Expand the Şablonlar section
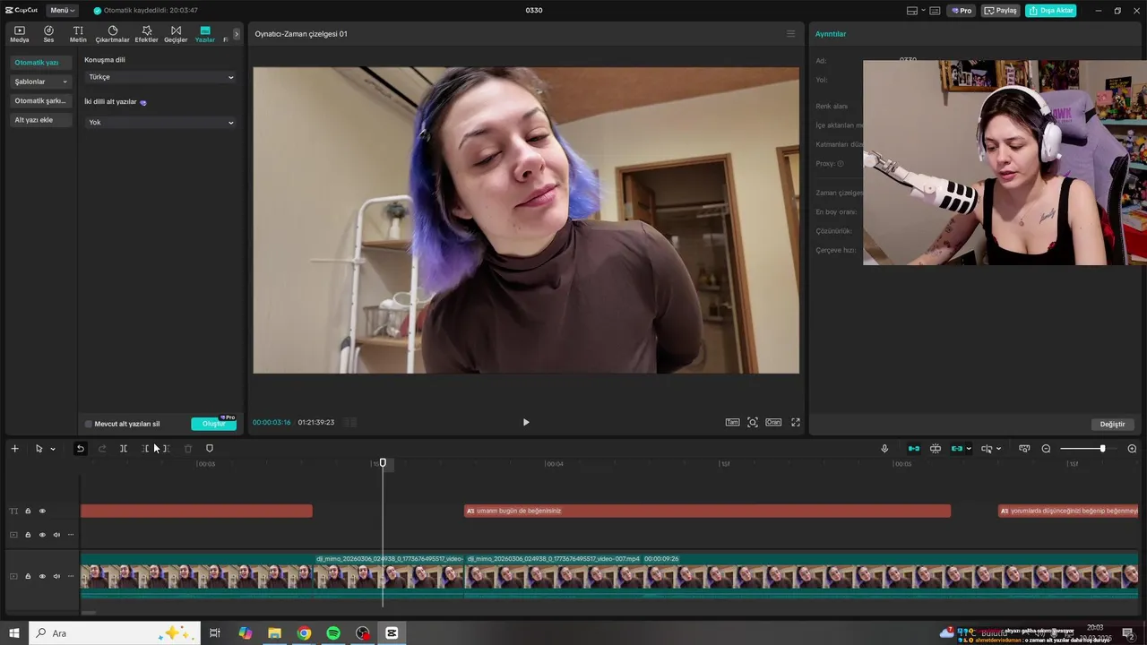 [40, 82]
